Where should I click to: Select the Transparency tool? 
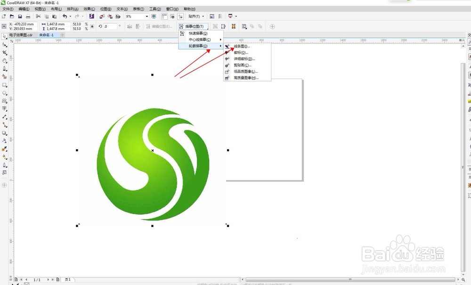tap(5, 140)
